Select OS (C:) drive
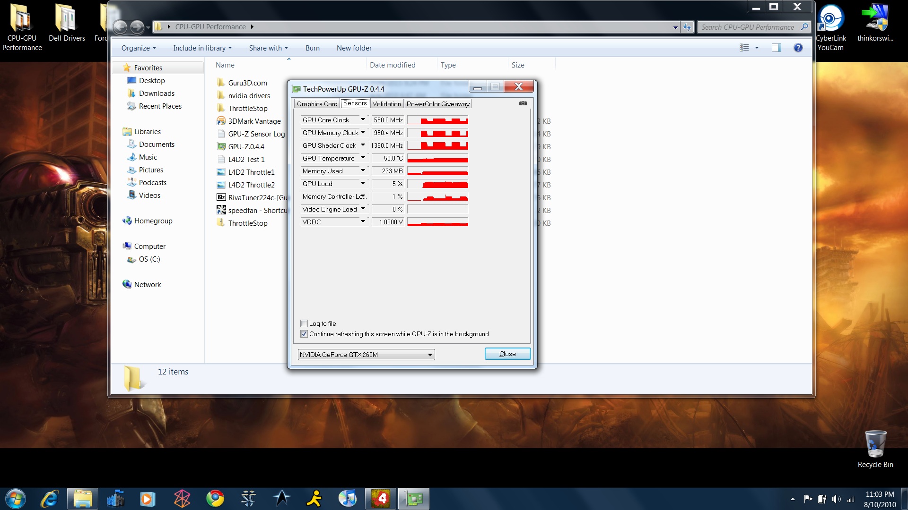908x510 pixels. [x=149, y=259]
